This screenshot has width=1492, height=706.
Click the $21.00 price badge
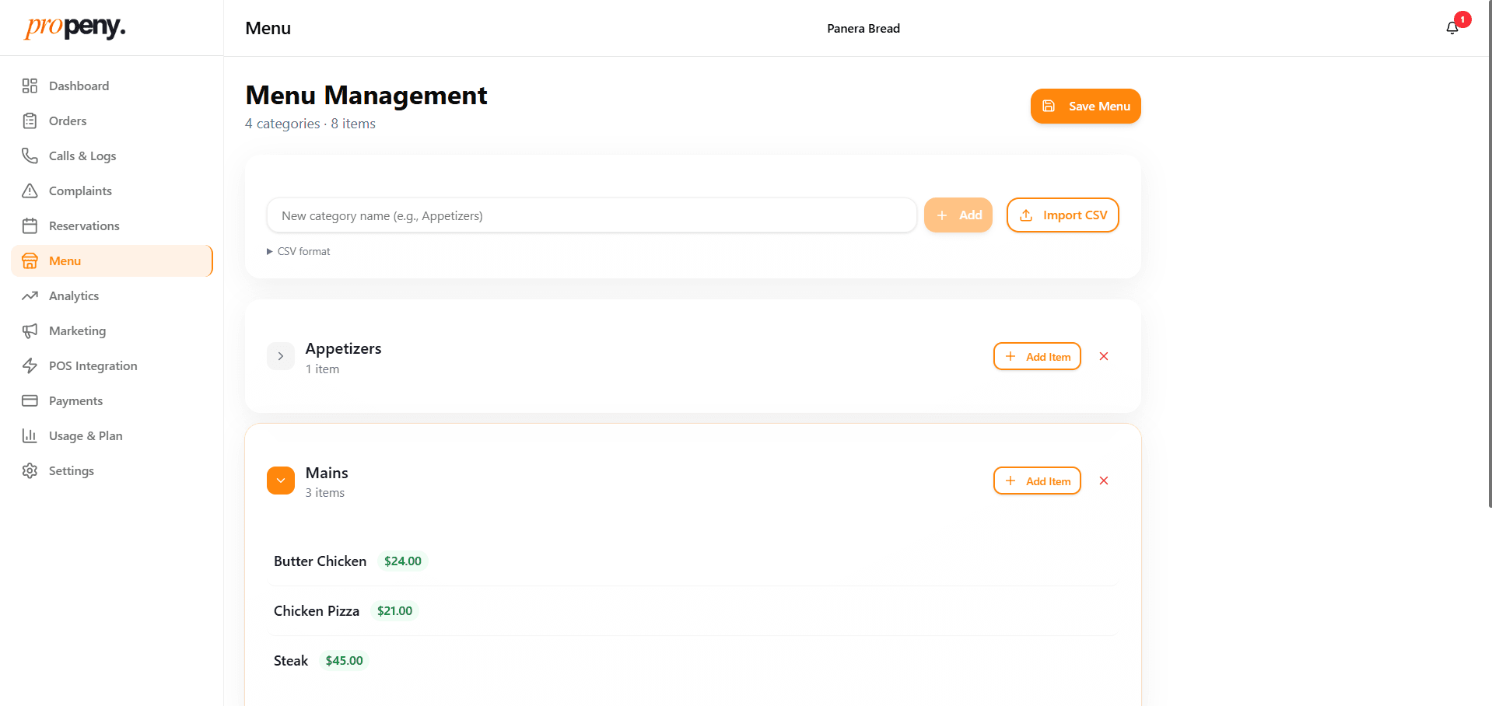click(394, 611)
